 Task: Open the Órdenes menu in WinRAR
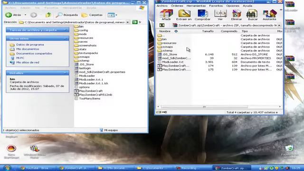point(177,6)
